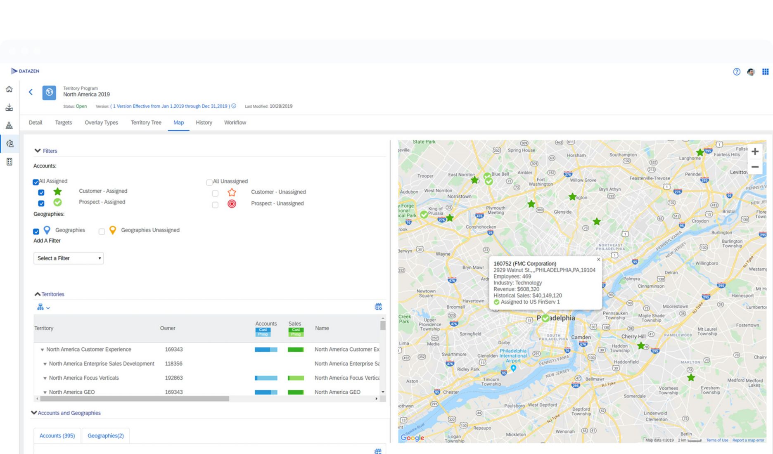This screenshot has width=773, height=454.
Task: Select the hierarchy view icon under Territories
Action: [40, 307]
